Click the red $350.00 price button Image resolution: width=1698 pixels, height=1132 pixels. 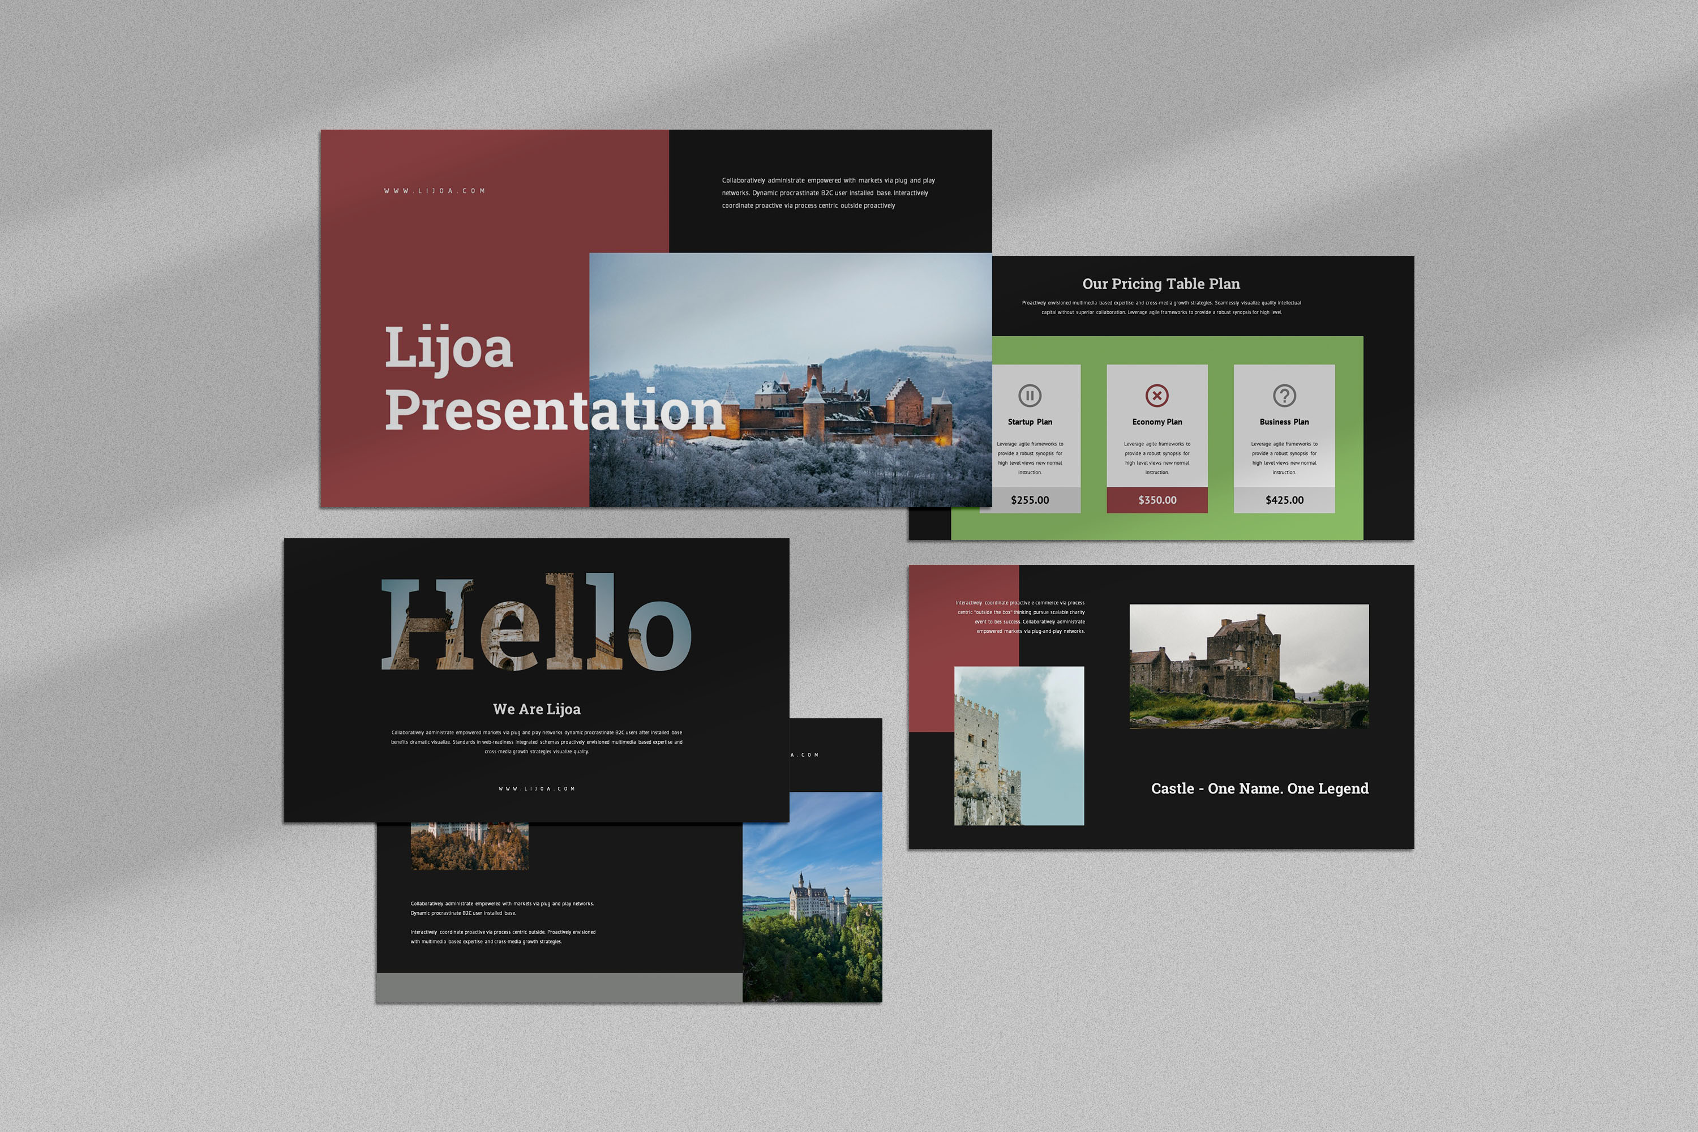1156,500
